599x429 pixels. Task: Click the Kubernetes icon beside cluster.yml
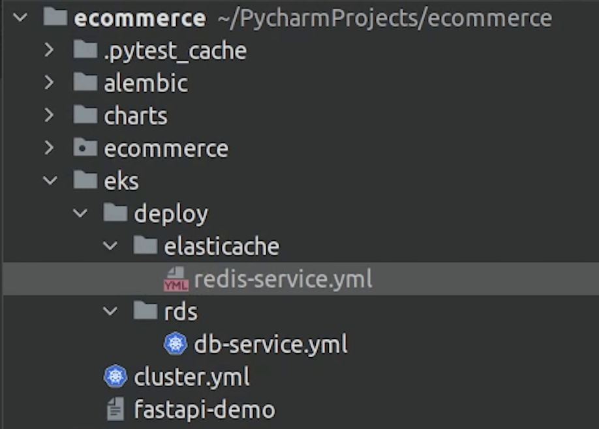(x=115, y=377)
